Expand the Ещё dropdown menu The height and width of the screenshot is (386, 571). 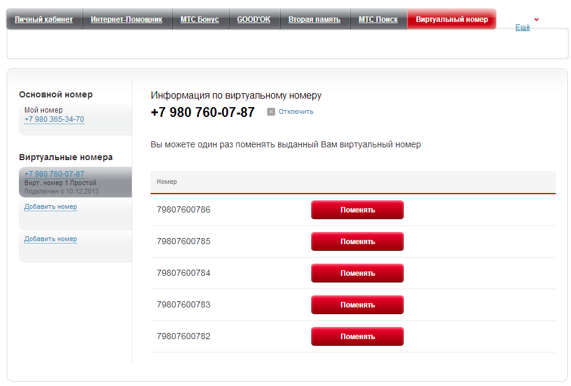pyautogui.click(x=522, y=27)
